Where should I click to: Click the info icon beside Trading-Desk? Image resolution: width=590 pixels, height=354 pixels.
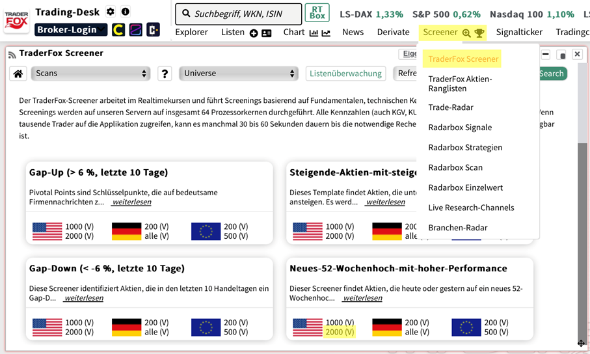(x=126, y=12)
